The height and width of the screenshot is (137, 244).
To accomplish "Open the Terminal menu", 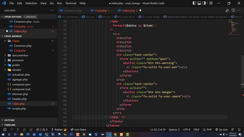I will 71,3.
